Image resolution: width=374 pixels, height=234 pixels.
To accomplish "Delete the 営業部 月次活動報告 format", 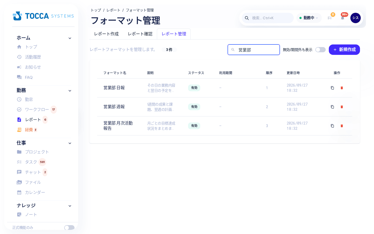I will pyautogui.click(x=342, y=126).
